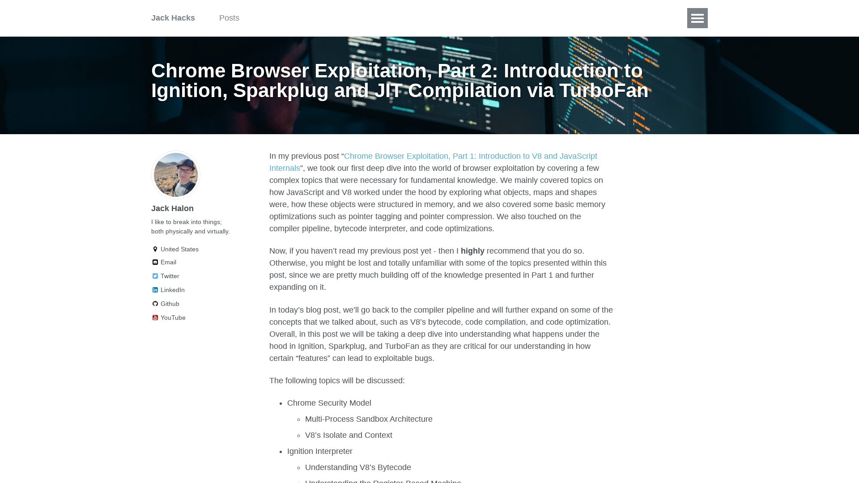Click the Jack Halon profile photo

click(176, 174)
